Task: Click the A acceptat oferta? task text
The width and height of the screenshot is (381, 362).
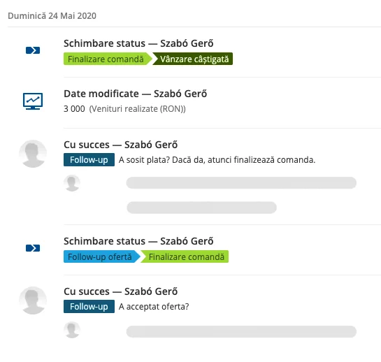Action: click(154, 307)
